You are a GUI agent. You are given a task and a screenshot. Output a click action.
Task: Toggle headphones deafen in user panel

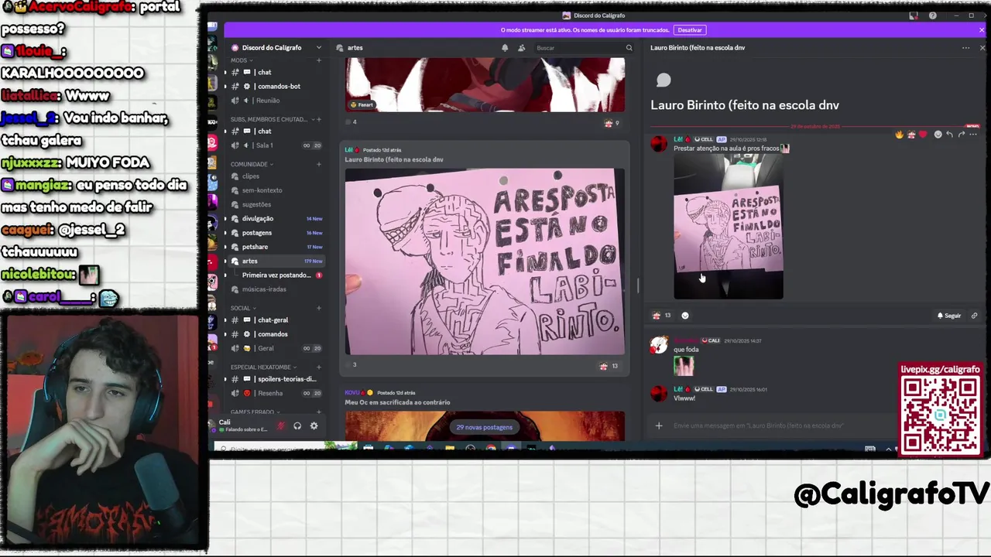tap(297, 425)
